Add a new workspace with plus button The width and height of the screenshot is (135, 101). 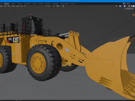[77, 4]
